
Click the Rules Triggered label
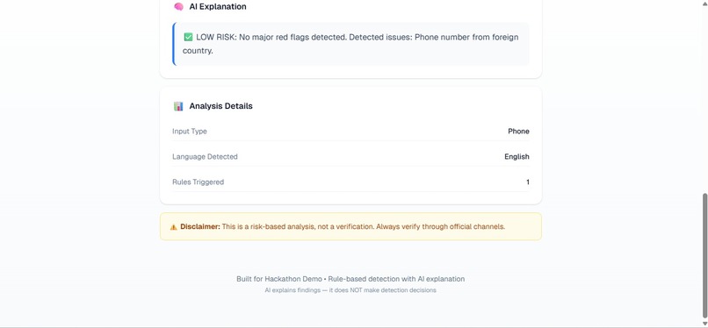pos(198,182)
